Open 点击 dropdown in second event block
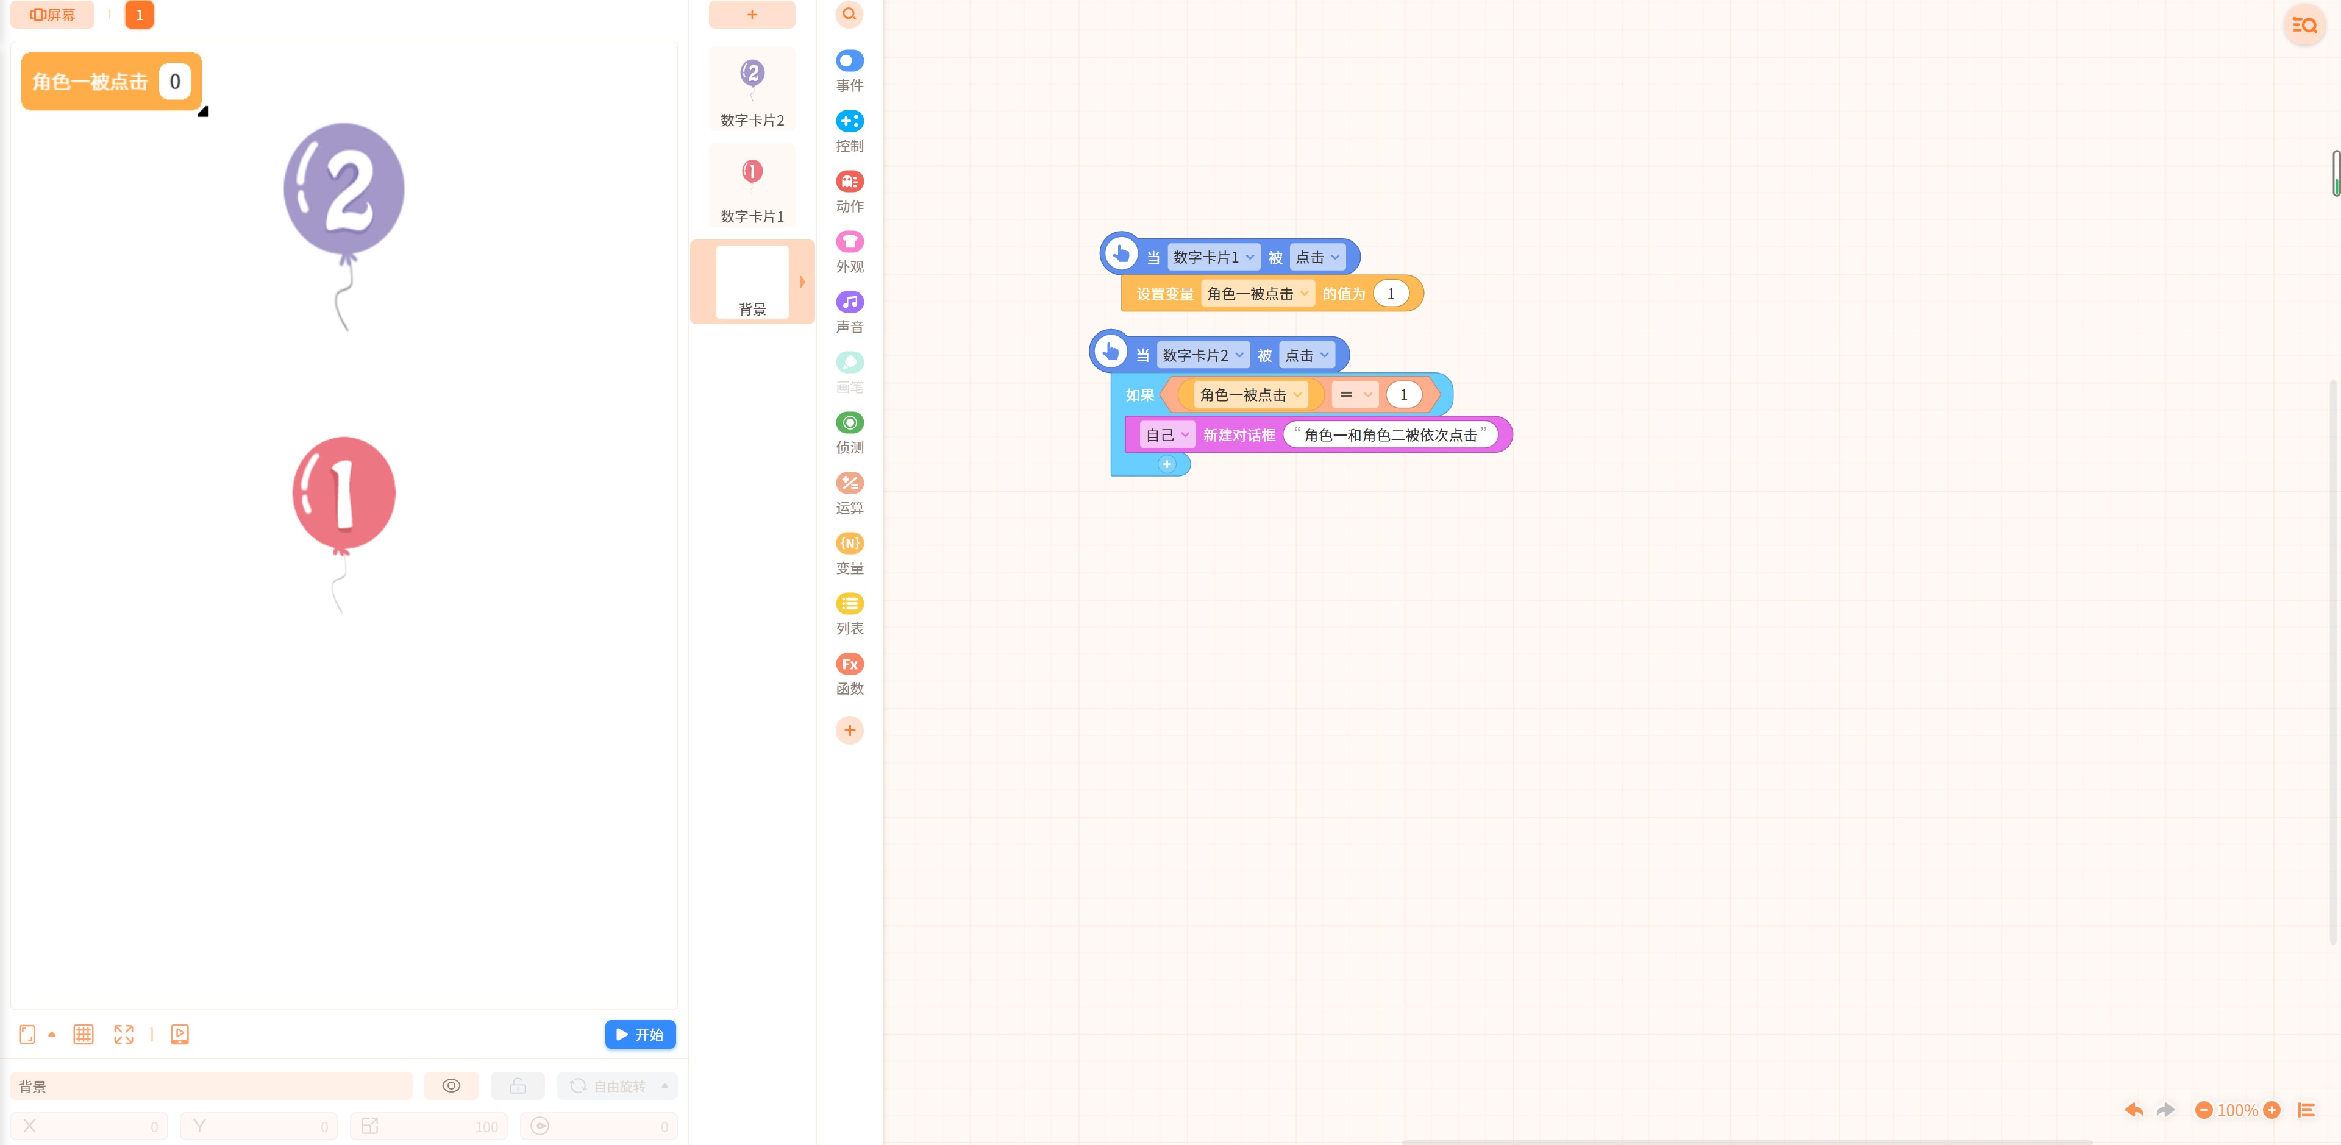2341x1145 pixels. coord(1307,355)
